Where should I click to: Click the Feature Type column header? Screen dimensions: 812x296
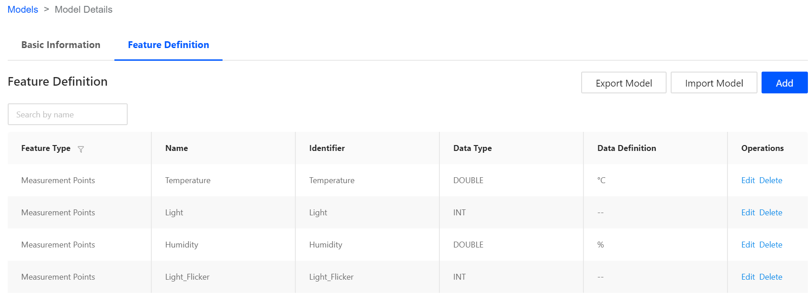pyautogui.click(x=46, y=148)
